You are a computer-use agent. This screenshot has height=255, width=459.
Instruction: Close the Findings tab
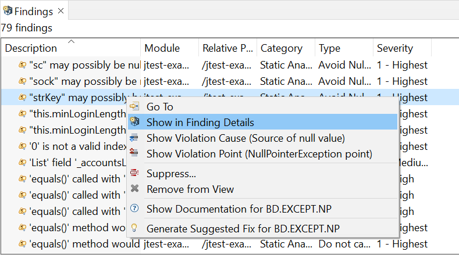pos(61,11)
